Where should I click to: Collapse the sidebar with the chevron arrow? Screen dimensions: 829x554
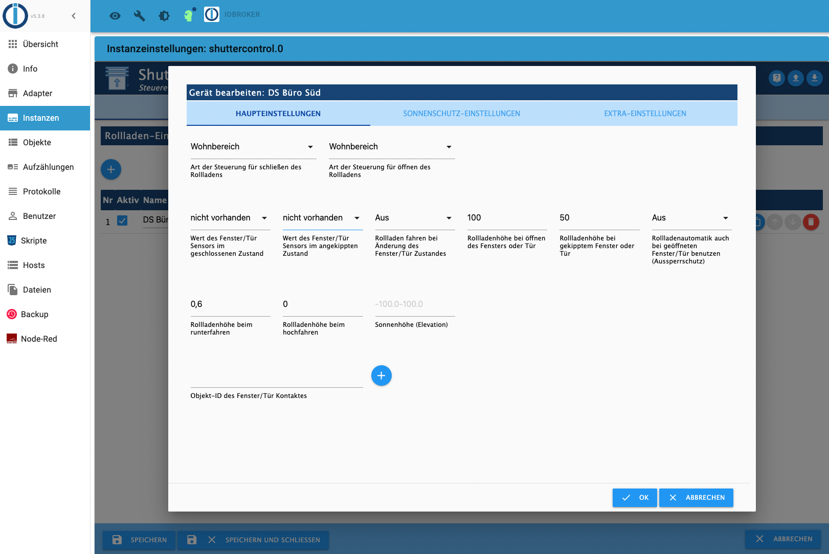(74, 16)
